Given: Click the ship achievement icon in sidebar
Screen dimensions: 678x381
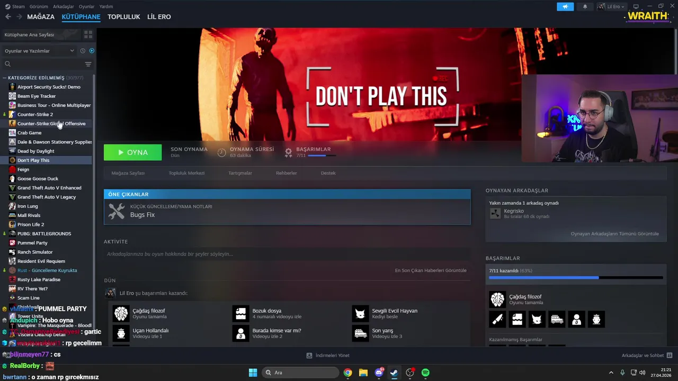Looking at the screenshot, I should [x=596, y=319].
